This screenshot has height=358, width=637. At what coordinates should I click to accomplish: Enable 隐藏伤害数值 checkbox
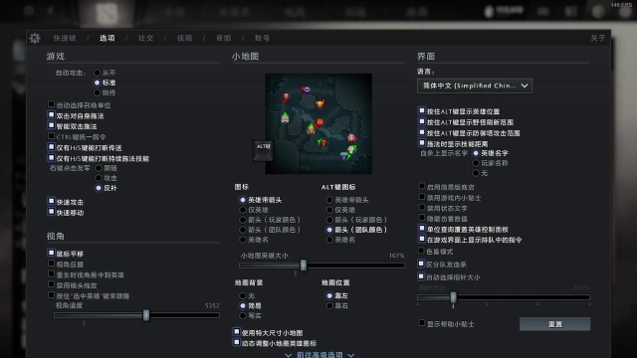point(422,218)
